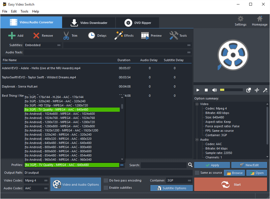270x199 pixels.
Task: Open the Delays clock tool
Action: tap(91, 36)
